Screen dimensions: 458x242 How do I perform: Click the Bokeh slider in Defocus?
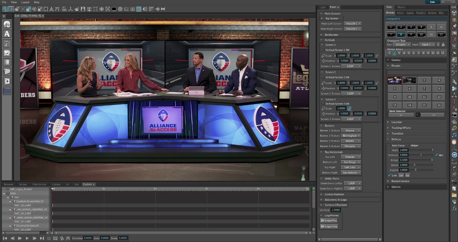click(422, 165)
